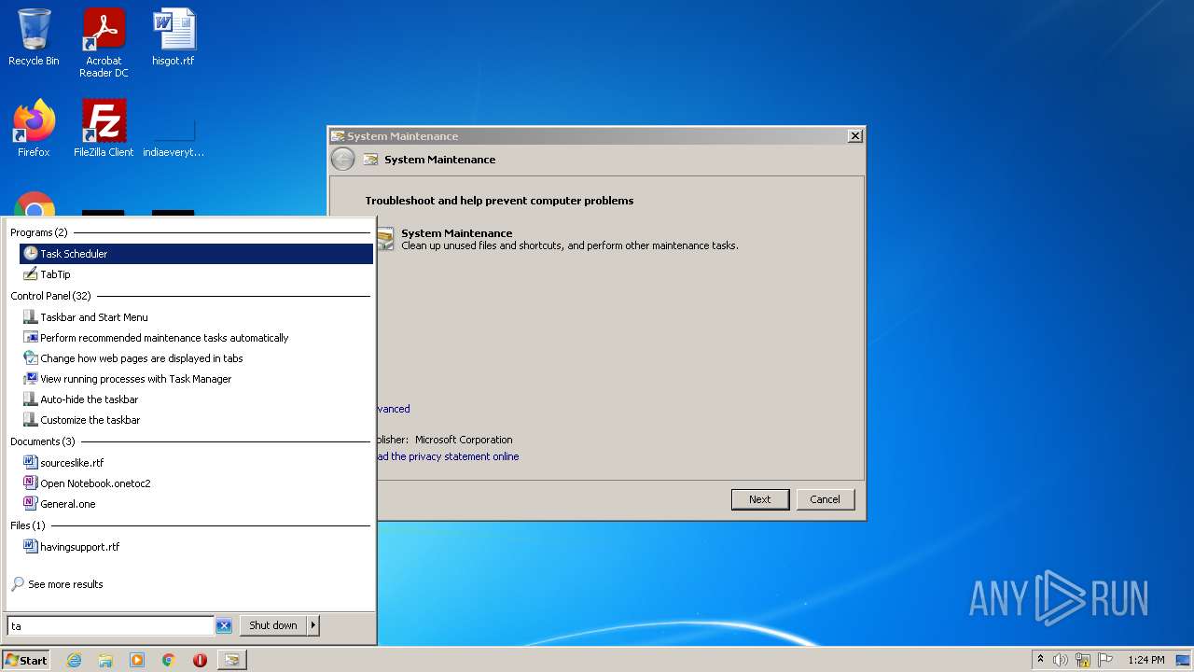
Task: Click the System Maintenance troubleshooter entry
Action: pyautogui.click(x=557, y=239)
